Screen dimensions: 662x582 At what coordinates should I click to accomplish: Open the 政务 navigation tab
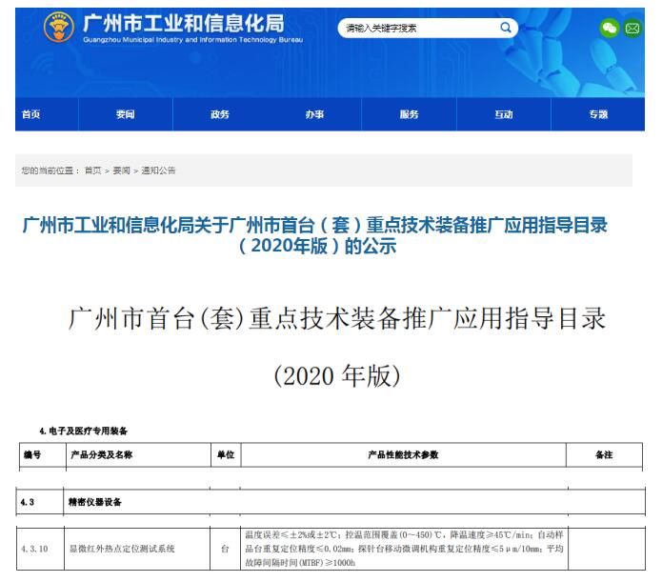220,114
